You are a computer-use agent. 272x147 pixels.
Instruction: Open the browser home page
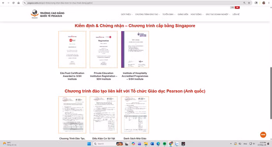point(19,3)
